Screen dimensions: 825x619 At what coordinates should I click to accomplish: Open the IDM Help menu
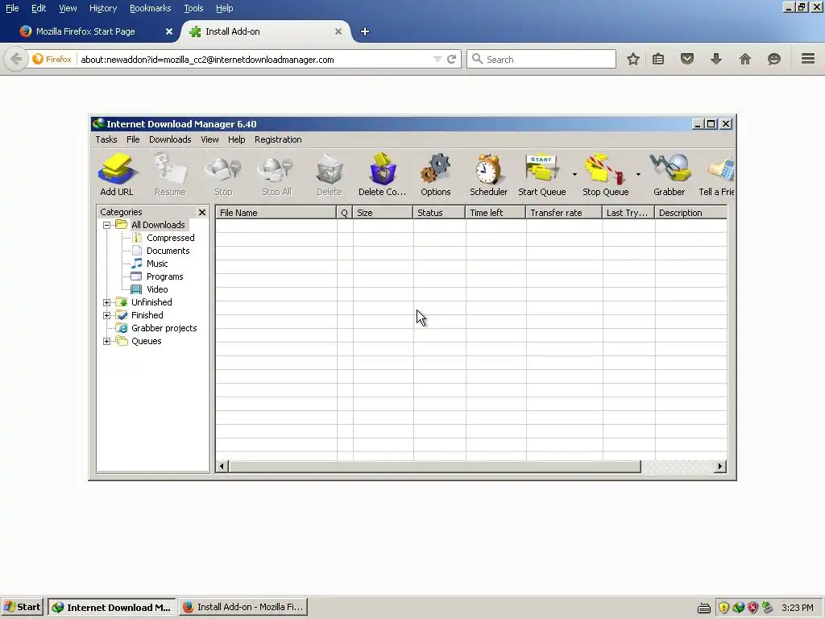pyautogui.click(x=236, y=139)
